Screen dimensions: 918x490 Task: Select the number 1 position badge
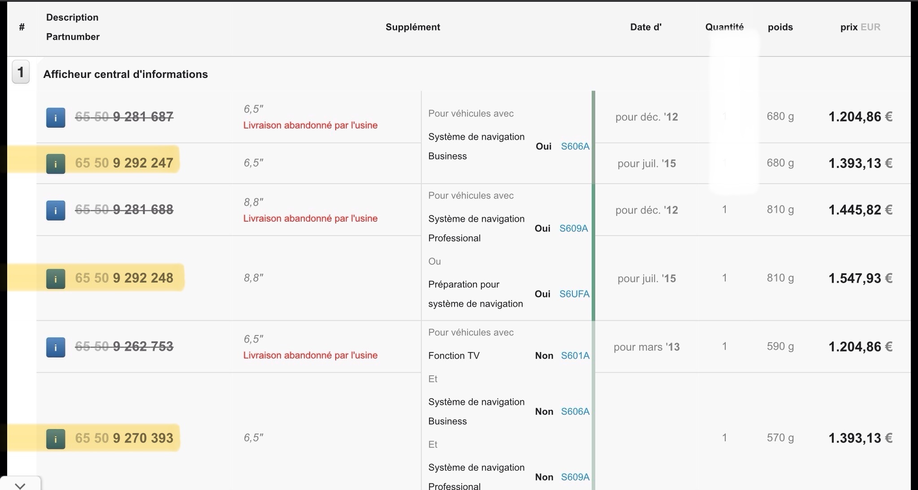(x=21, y=72)
